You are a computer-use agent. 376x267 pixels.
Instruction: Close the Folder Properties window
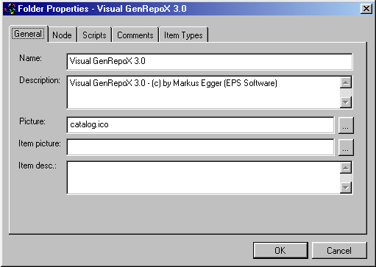point(366,9)
